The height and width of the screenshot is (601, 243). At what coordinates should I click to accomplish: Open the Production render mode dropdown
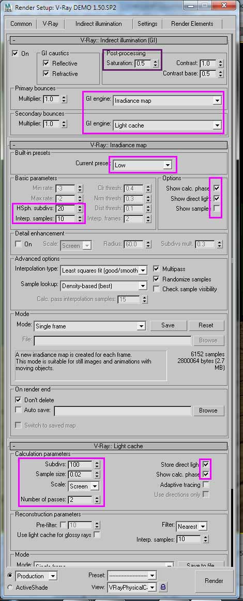[36, 576]
